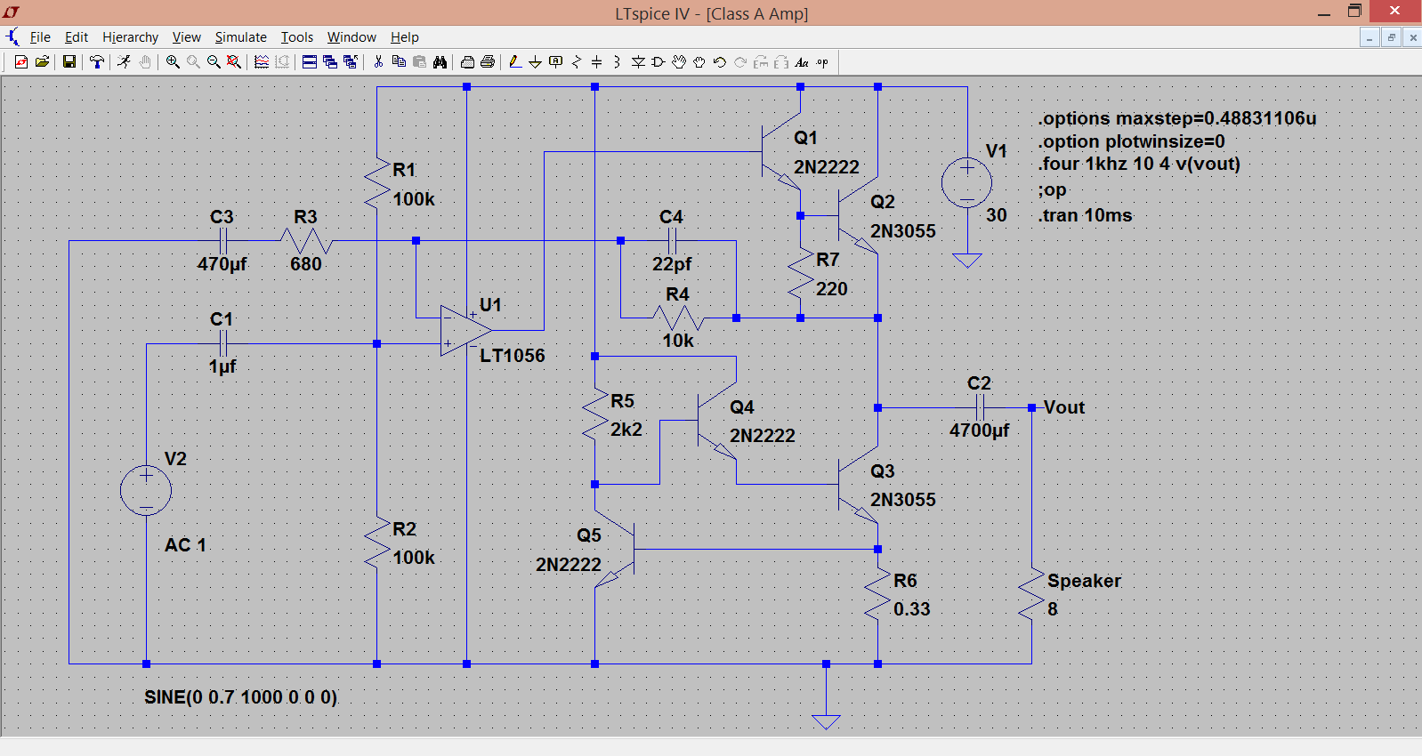
Task: Open Find with the binoculars icon
Action: [x=440, y=62]
